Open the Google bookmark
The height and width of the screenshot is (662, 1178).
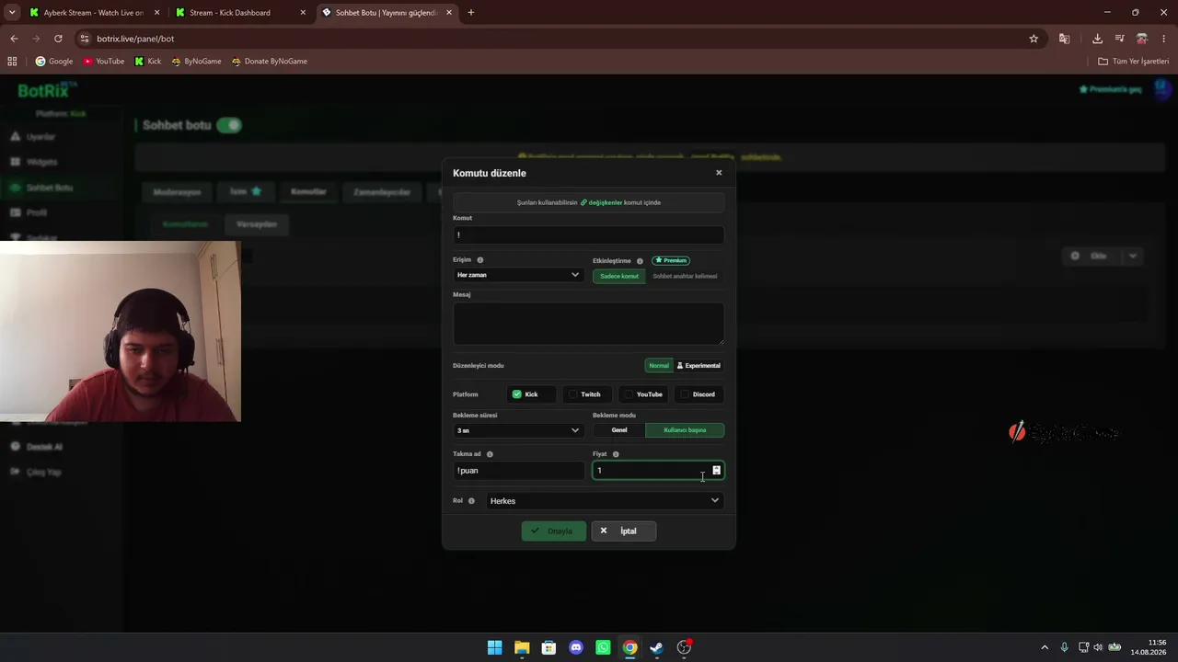coord(54,62)
